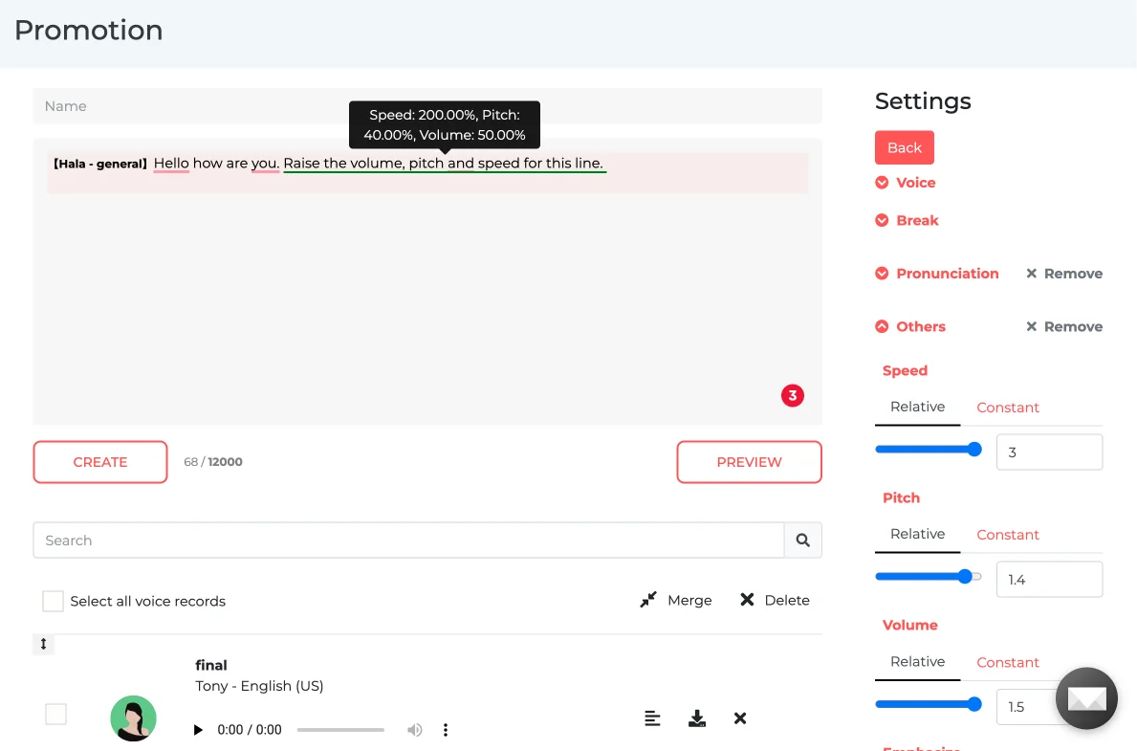Click the record title final
The width and height of the screenshot is (1137, 751).
coord(211,666)
